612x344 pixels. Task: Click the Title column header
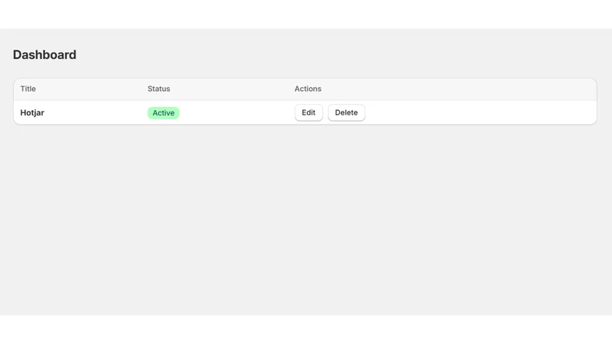[28, 89]
